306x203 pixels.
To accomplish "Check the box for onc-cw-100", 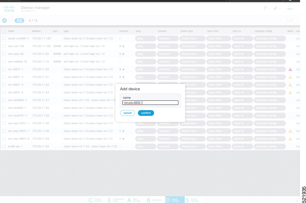I will click(4, 46).
